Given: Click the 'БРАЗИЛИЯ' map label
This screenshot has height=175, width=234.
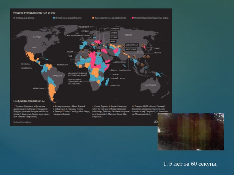Looking at the screenshot, I should [57, 76].
